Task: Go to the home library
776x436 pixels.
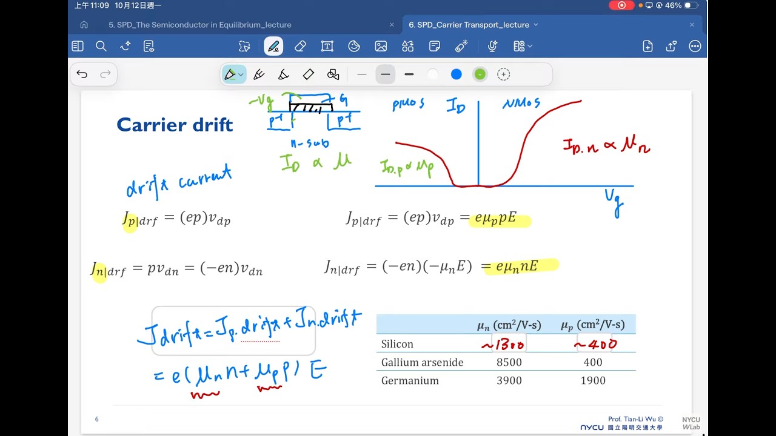Action: tap(84, 25)
